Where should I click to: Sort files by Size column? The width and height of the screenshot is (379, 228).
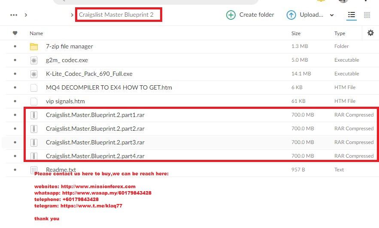[x=296, y=33]
